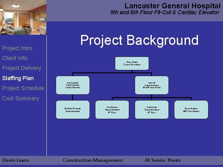Click the Lancaster General Hospital heading

(x=173, y=6)
